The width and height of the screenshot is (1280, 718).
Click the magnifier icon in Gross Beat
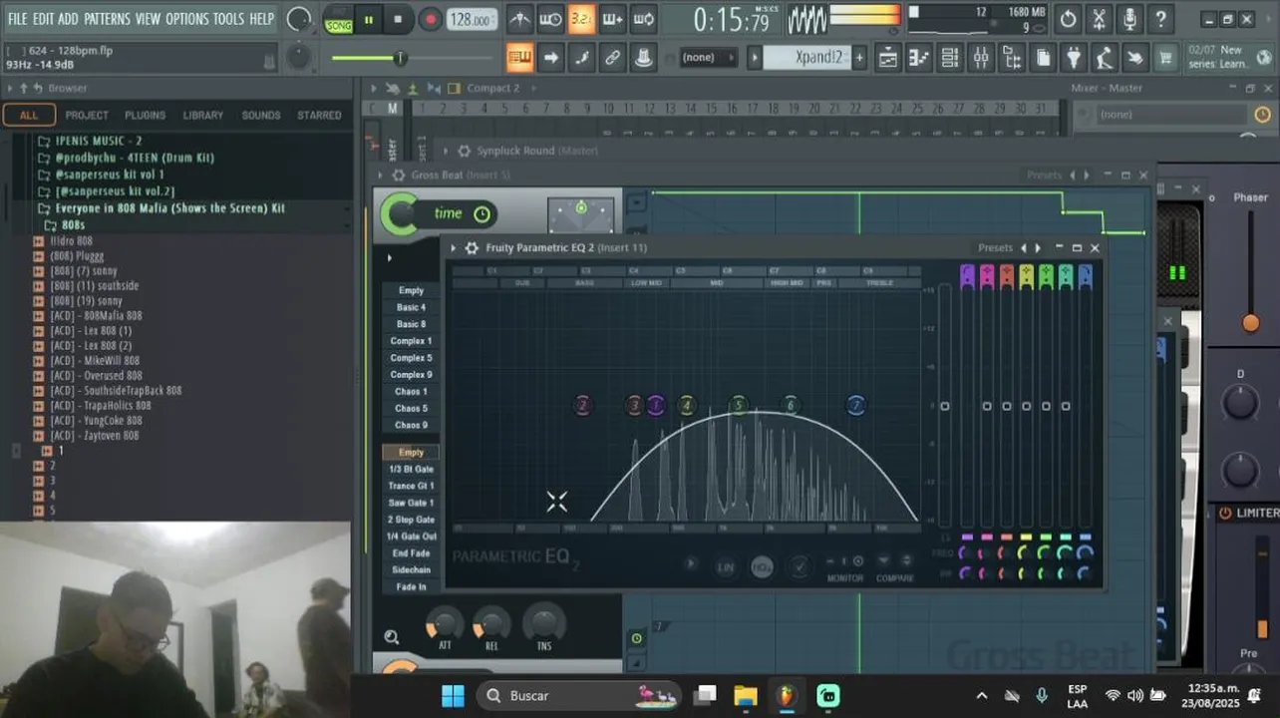tap(392, 637)
